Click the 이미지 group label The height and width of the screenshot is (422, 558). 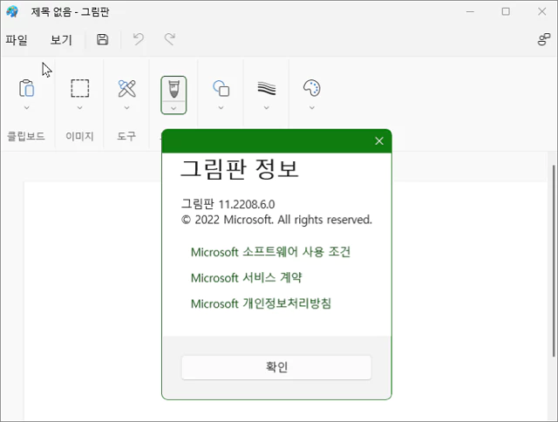79,136
